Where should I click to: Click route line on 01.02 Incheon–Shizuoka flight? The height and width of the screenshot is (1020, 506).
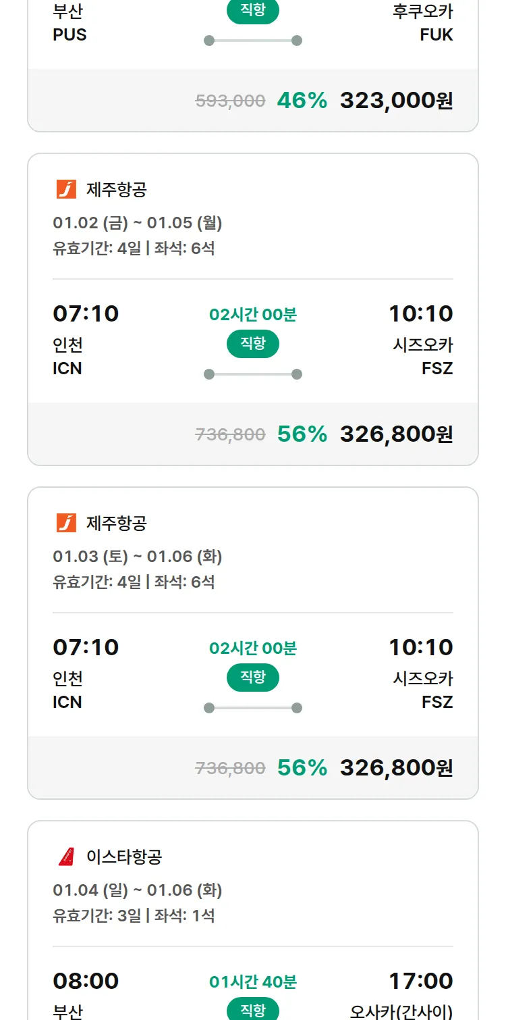click(253, 374)
